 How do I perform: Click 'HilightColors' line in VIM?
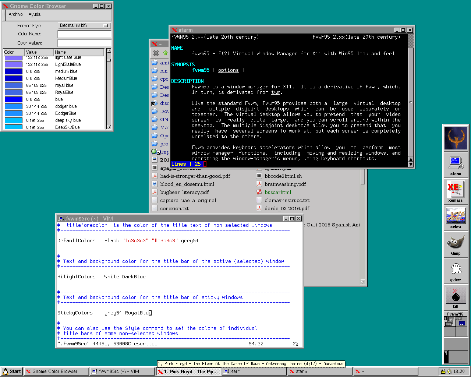[x=102, y=277]
